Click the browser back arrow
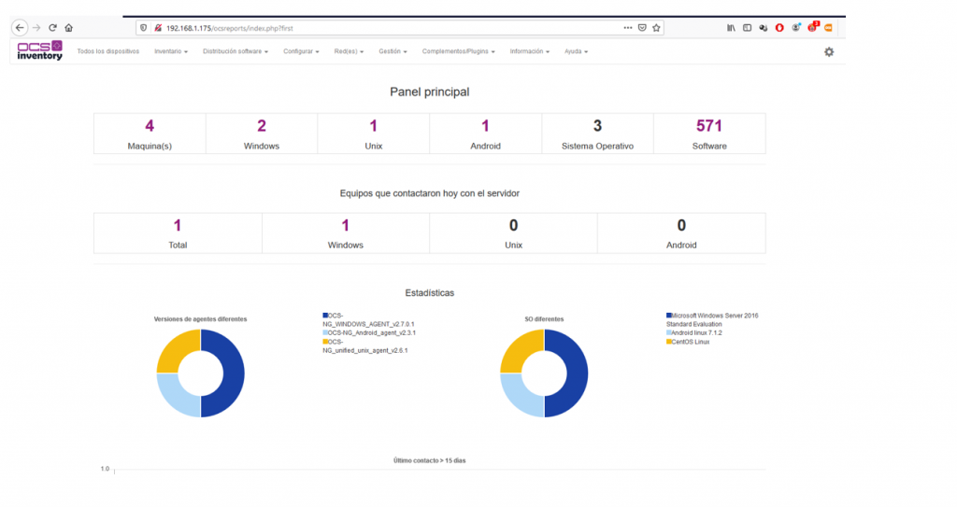 coord(20,27)
